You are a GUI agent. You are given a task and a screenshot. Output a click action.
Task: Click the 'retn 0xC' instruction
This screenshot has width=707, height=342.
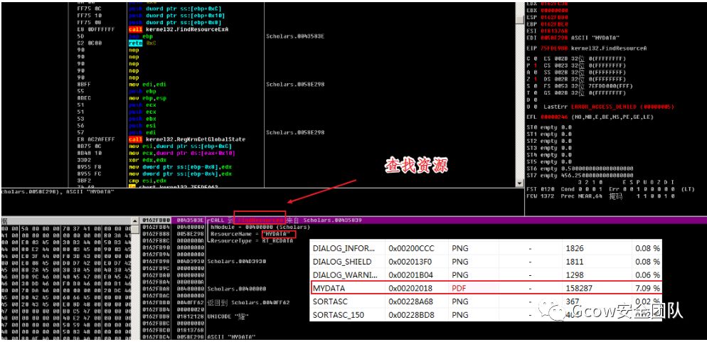pos(141,43)
